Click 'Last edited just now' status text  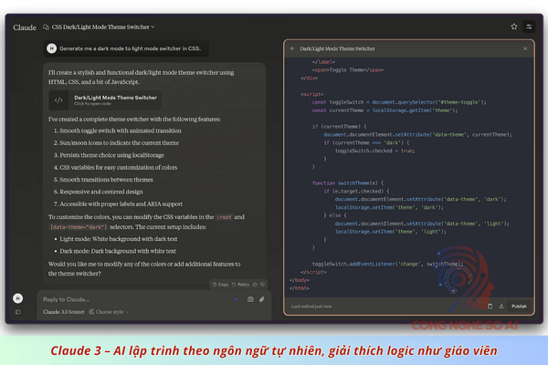coord(311,307)
